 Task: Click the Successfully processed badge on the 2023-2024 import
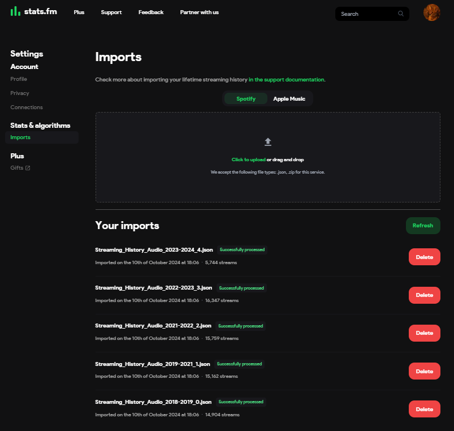click(242, 249)
